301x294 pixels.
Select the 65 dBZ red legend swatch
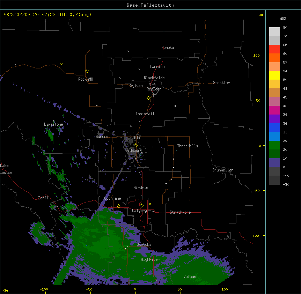(274, 49)
